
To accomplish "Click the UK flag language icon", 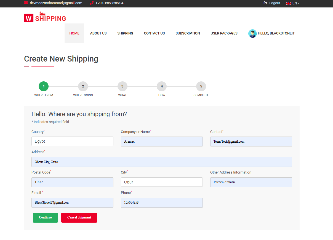I will click(x=289, y=4).
